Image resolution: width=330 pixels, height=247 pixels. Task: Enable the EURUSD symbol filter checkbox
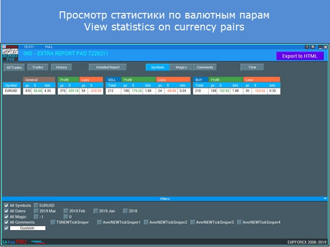(36, 205)
